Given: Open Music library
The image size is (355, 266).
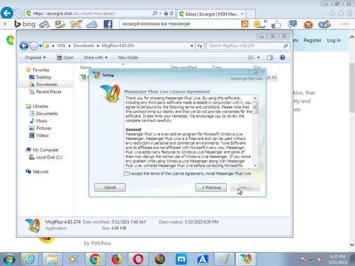Looking at the screenshot, I should pyautogui.click(x=42, y=121).
